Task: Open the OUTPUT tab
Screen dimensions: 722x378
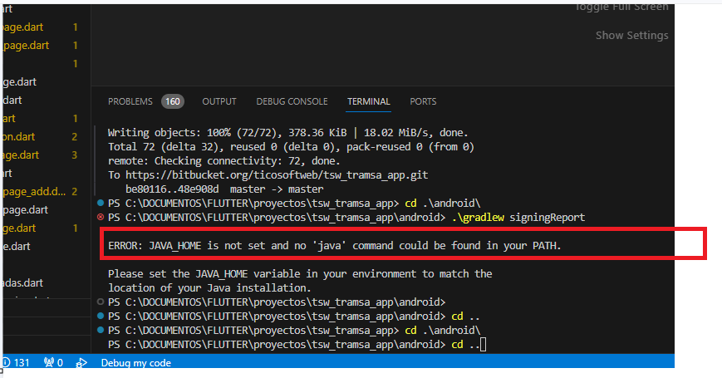Action: 219,101
